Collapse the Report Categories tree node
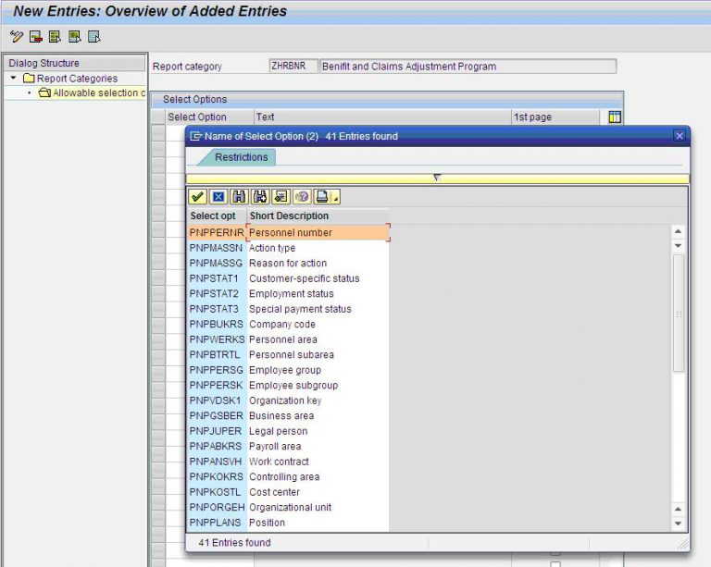Image resolution: width=711 pixels, height=567 pixels. (x=13, y=78)
